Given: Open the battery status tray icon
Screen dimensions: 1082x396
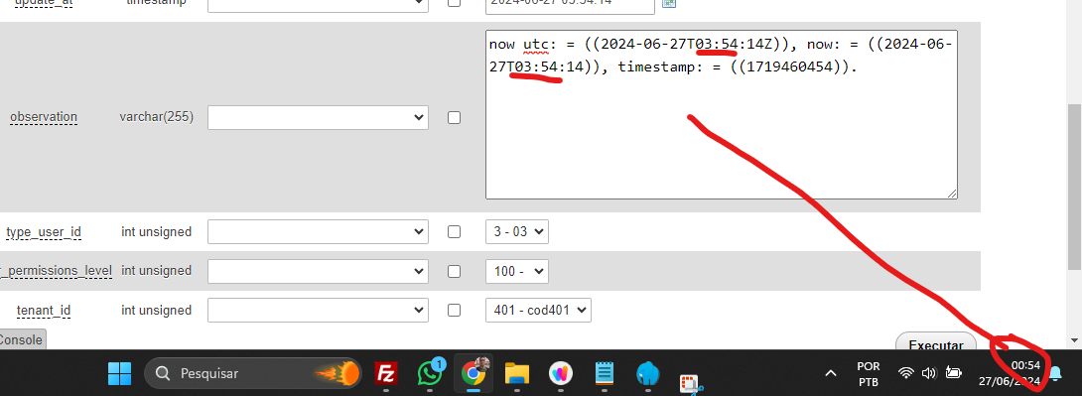Looking at the screenshot, I should pyautogui.click(x=953, y=373).
